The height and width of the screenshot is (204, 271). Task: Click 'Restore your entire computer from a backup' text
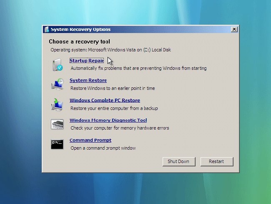[114, 108]
